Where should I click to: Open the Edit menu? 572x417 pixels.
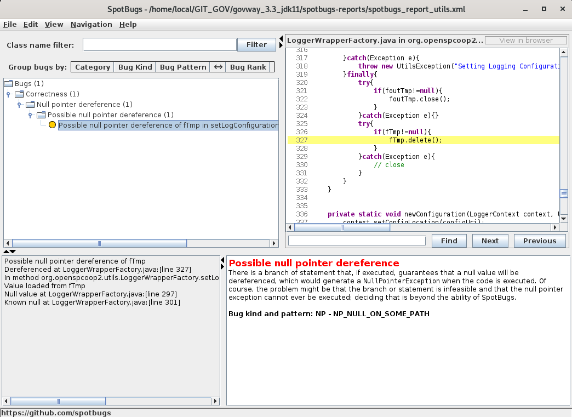pos(31,25)
